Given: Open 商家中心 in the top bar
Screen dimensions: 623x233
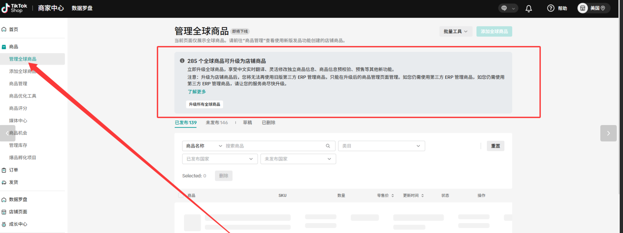Looking at the screenshot, I should coord(51,8).
